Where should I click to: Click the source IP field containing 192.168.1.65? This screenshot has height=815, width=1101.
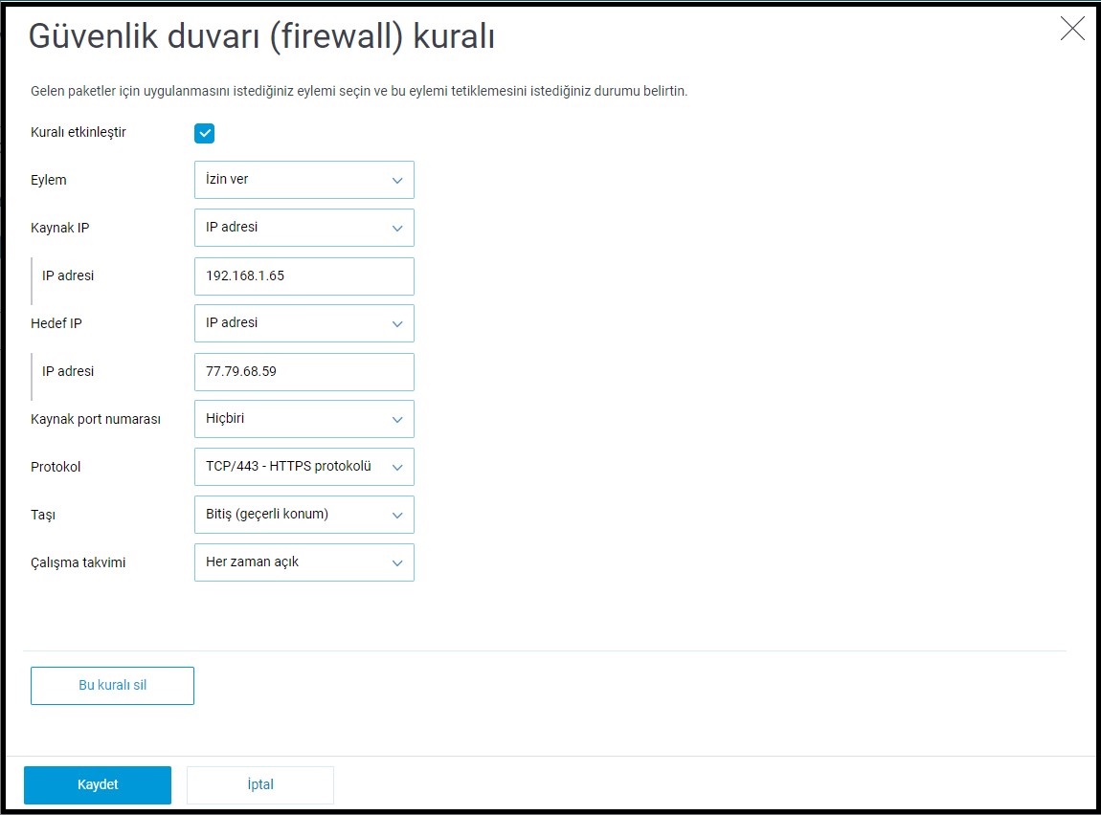click(303, 275)
